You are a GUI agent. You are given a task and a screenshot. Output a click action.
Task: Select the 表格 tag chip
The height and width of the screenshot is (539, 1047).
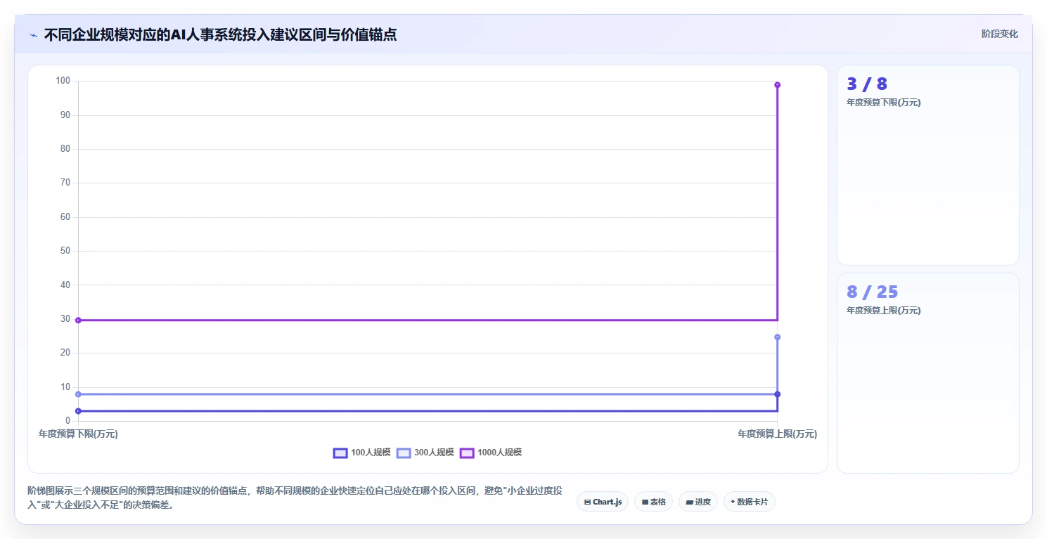coord(653,502)
